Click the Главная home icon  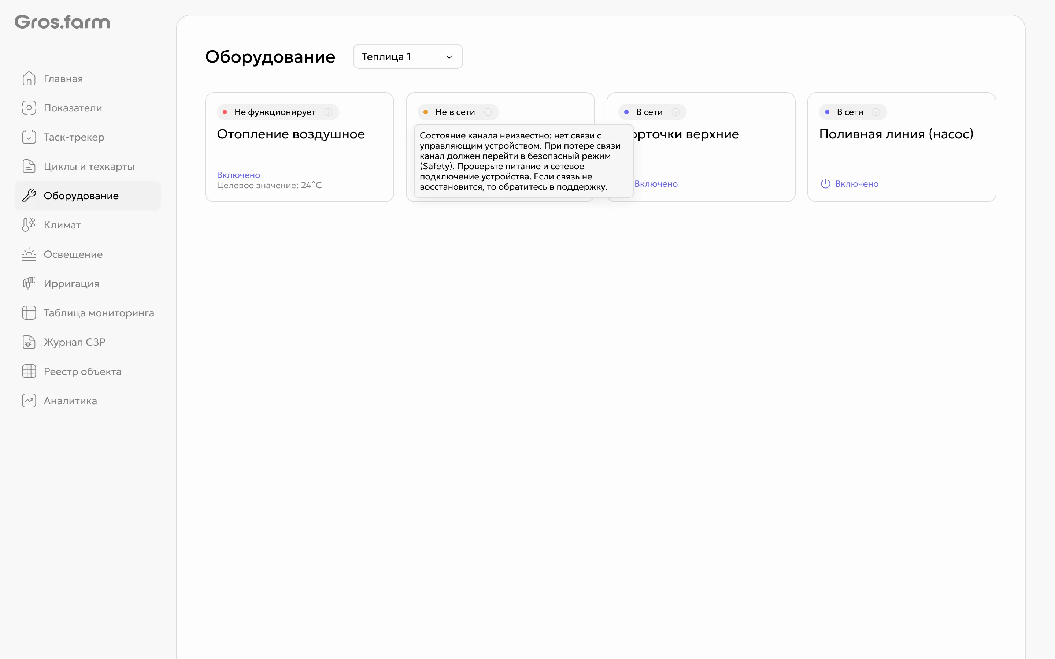point(29,78)
